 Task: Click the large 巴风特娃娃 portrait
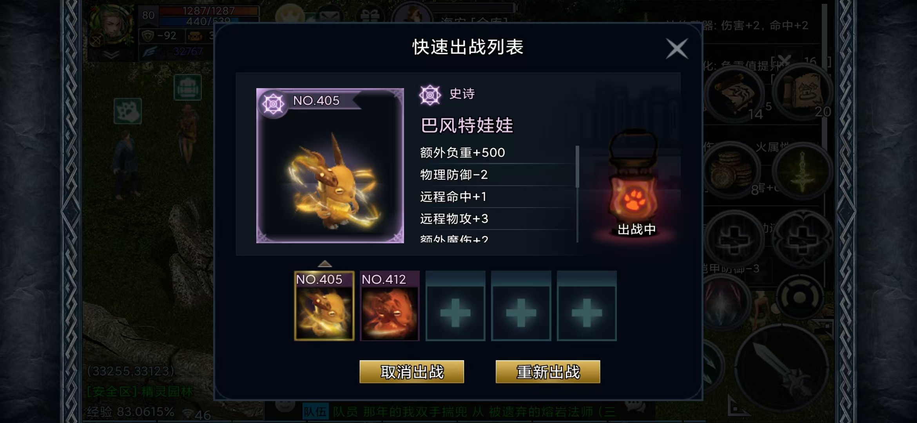pos(330,166)
